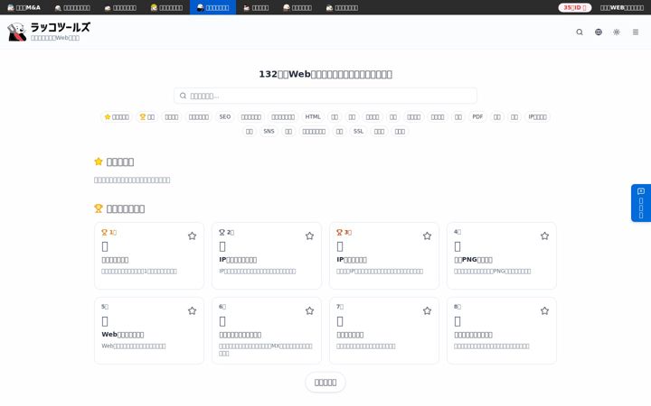Open the rank 6 card mentioning MX
The width and height of the screenshot is (651, 406).
[x=267, y=330]
